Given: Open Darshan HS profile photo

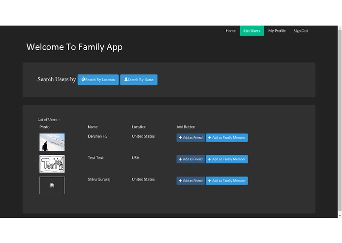Looking at the screenshot, I should coord(52,142).
